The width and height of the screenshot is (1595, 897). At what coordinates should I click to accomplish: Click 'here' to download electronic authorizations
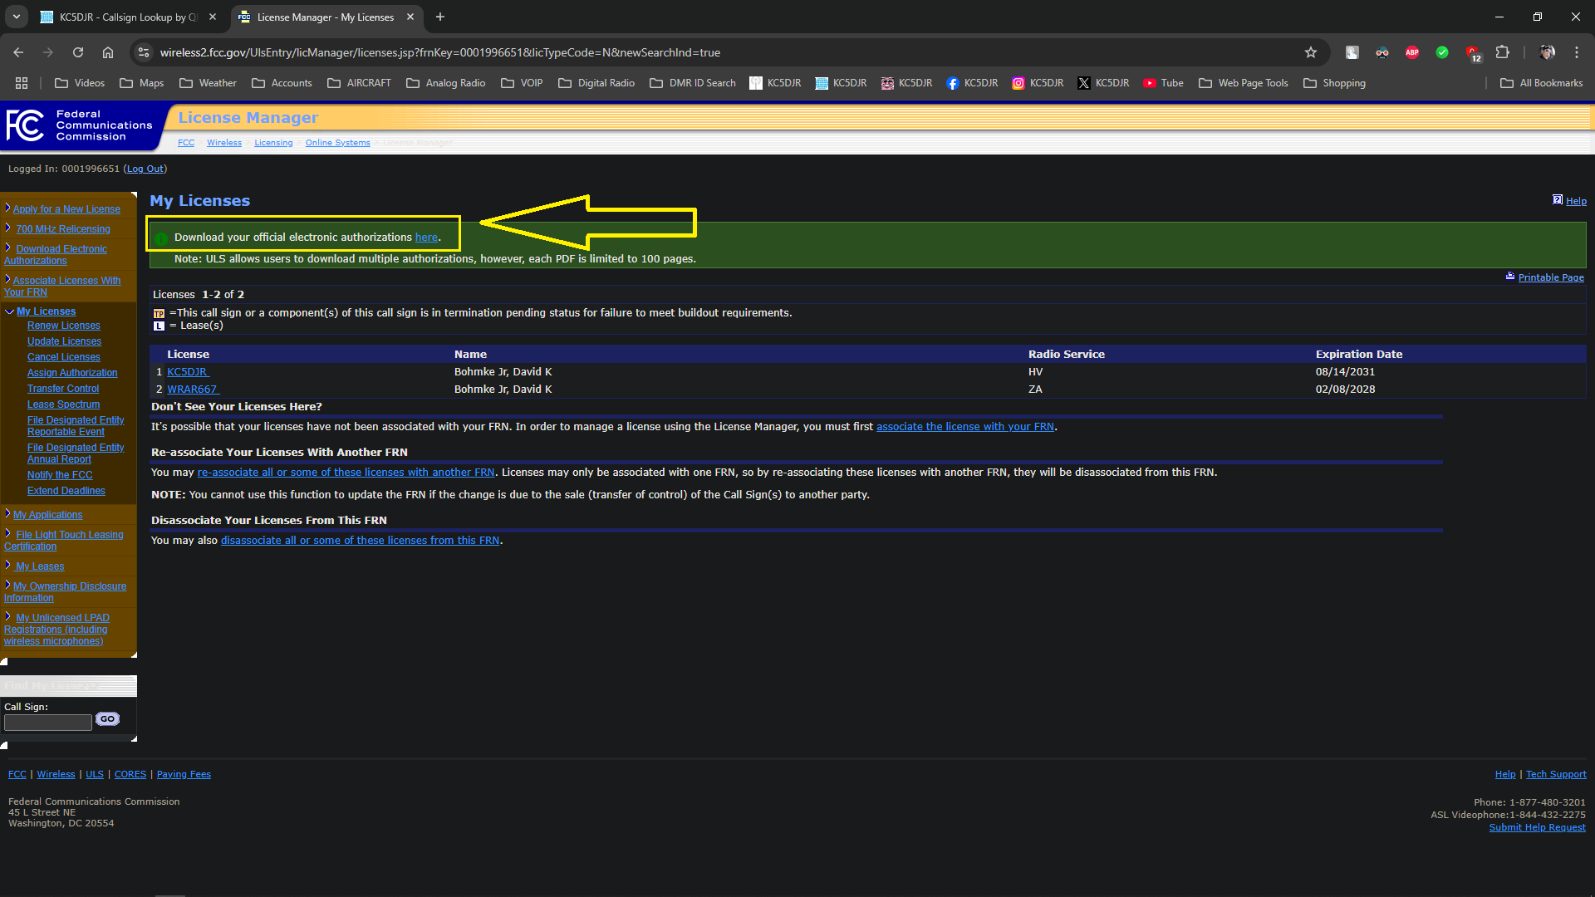coord(426,238)
